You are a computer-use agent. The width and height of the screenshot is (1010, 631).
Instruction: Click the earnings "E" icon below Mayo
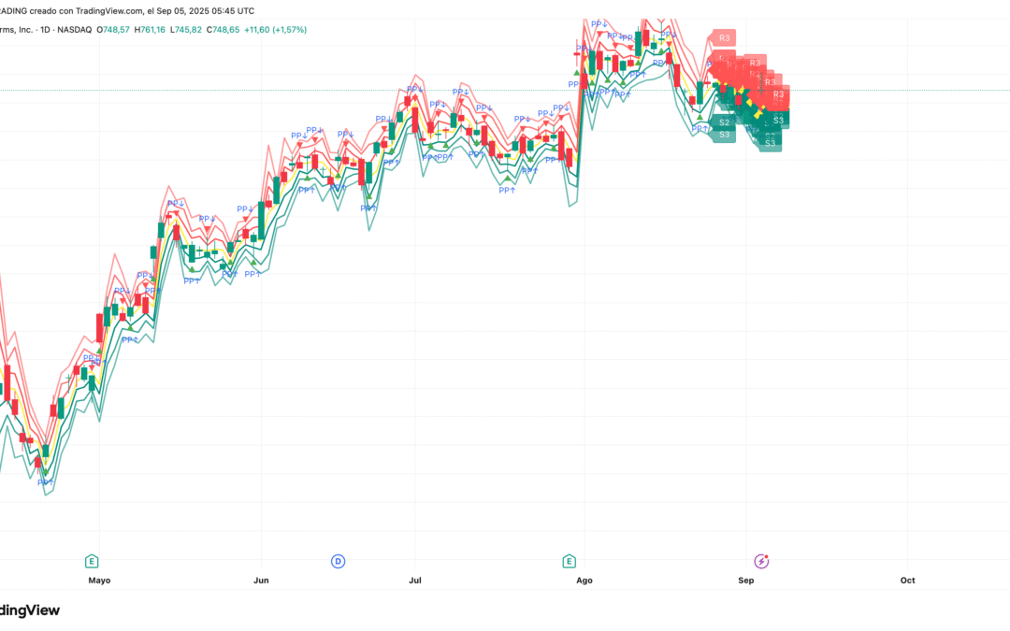(92, 562)
